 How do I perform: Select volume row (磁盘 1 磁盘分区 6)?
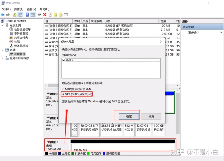click(x=112, y=34)
